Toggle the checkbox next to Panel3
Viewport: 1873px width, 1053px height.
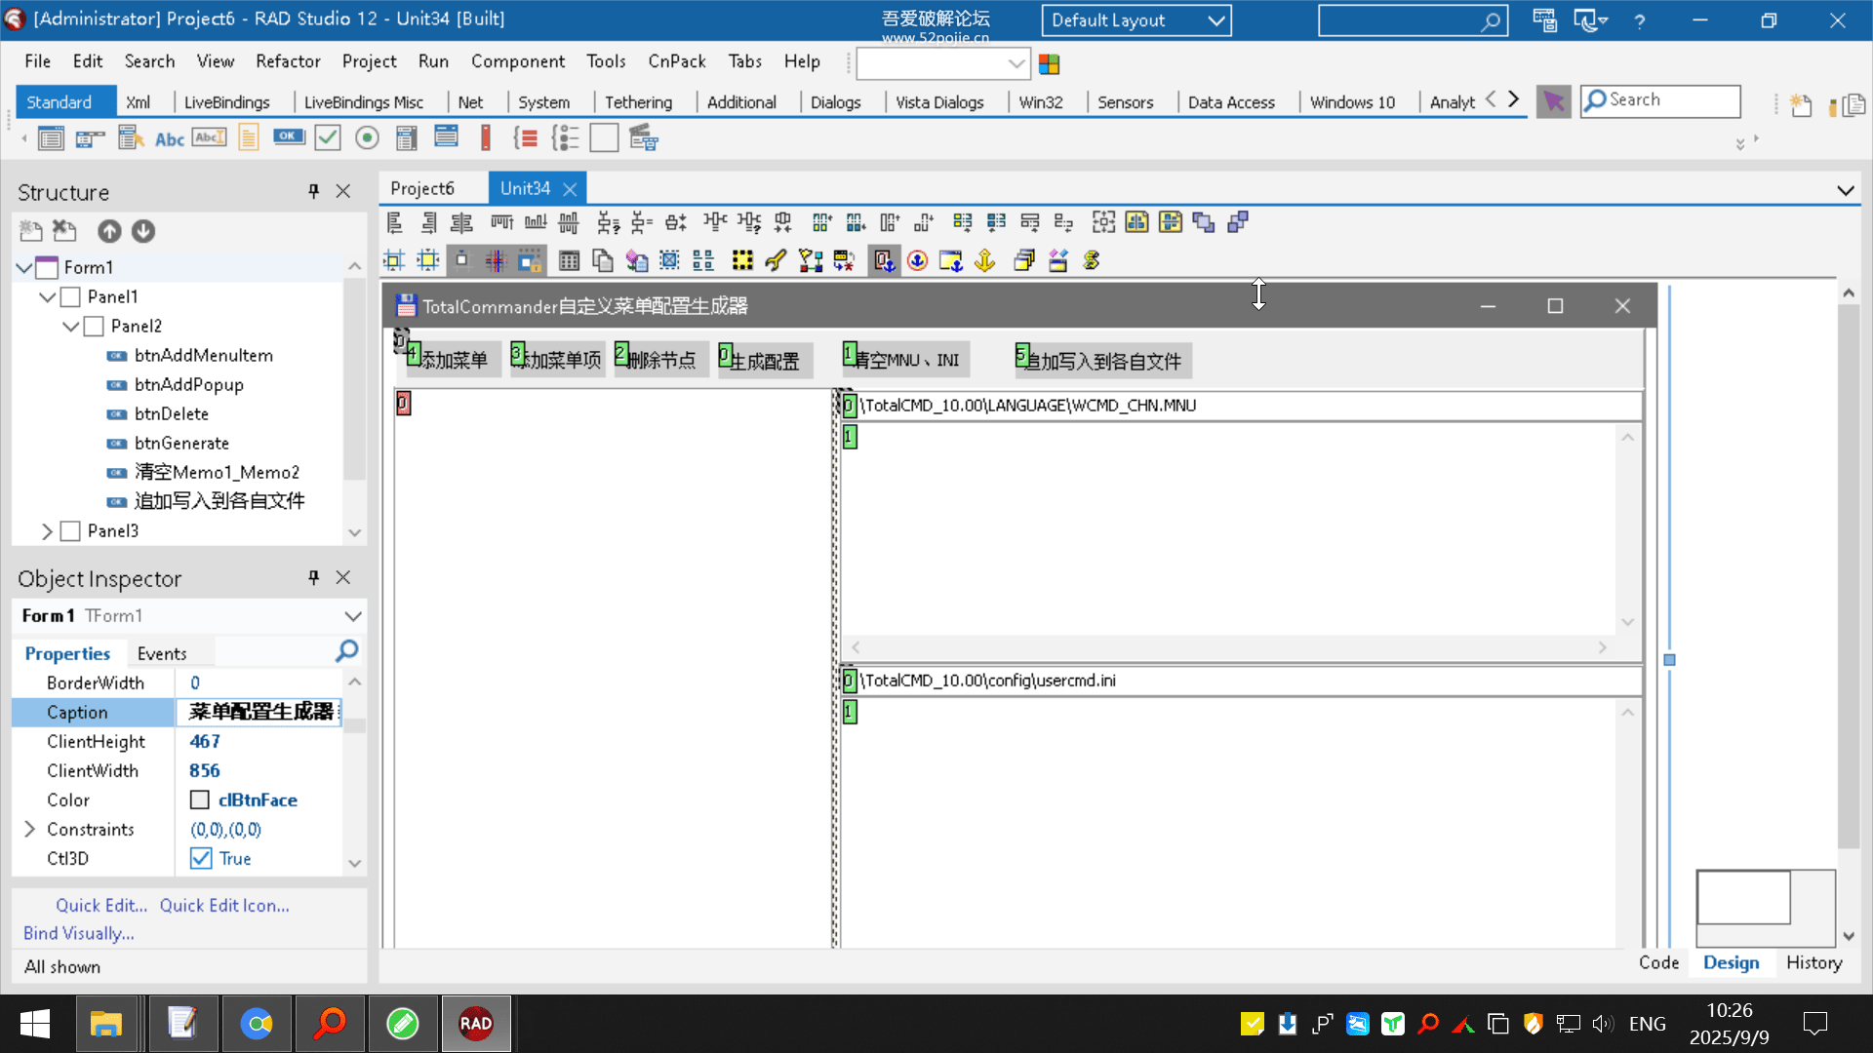[70, 530]
